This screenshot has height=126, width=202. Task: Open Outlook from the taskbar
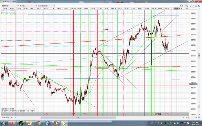click(30, 123)
